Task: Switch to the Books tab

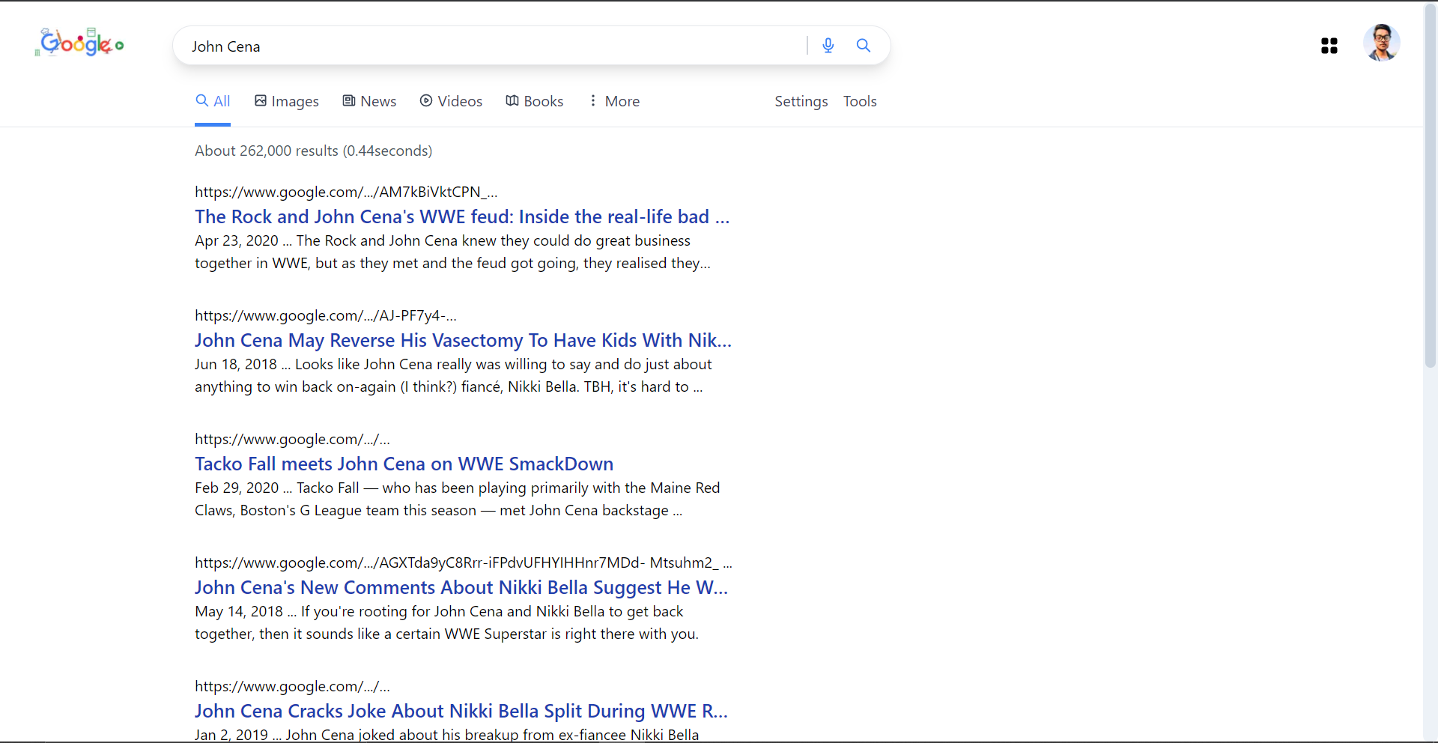Action: point(535,101)
